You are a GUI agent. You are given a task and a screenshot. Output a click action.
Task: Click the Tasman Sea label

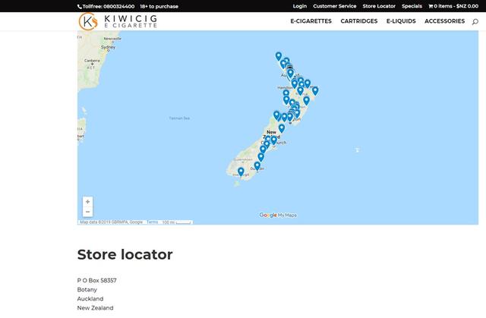(x=179, y=118)
